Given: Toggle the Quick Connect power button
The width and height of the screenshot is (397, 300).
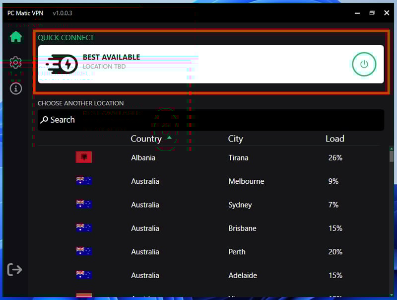Looking at the screenshot, I should tap(364, 64).
